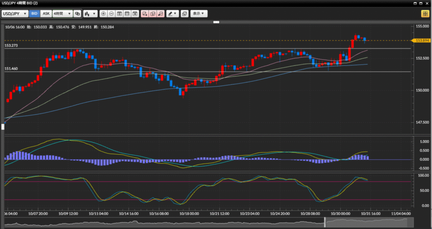Image resolution: width=432 pixels, height=229 pixels.
Task: Click the chart duplicate window icon
Action: (x=184, y=13)
